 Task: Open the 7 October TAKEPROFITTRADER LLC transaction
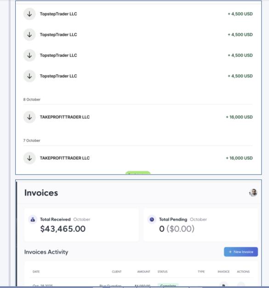[x=138, y=158]
